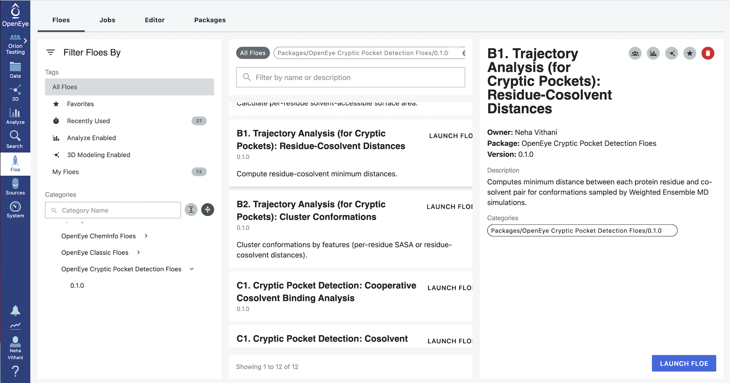The width and height of the screenshot is (730, 383).
Task: Toggle 3D modeling icon in floe details
Action: [671, 53]
